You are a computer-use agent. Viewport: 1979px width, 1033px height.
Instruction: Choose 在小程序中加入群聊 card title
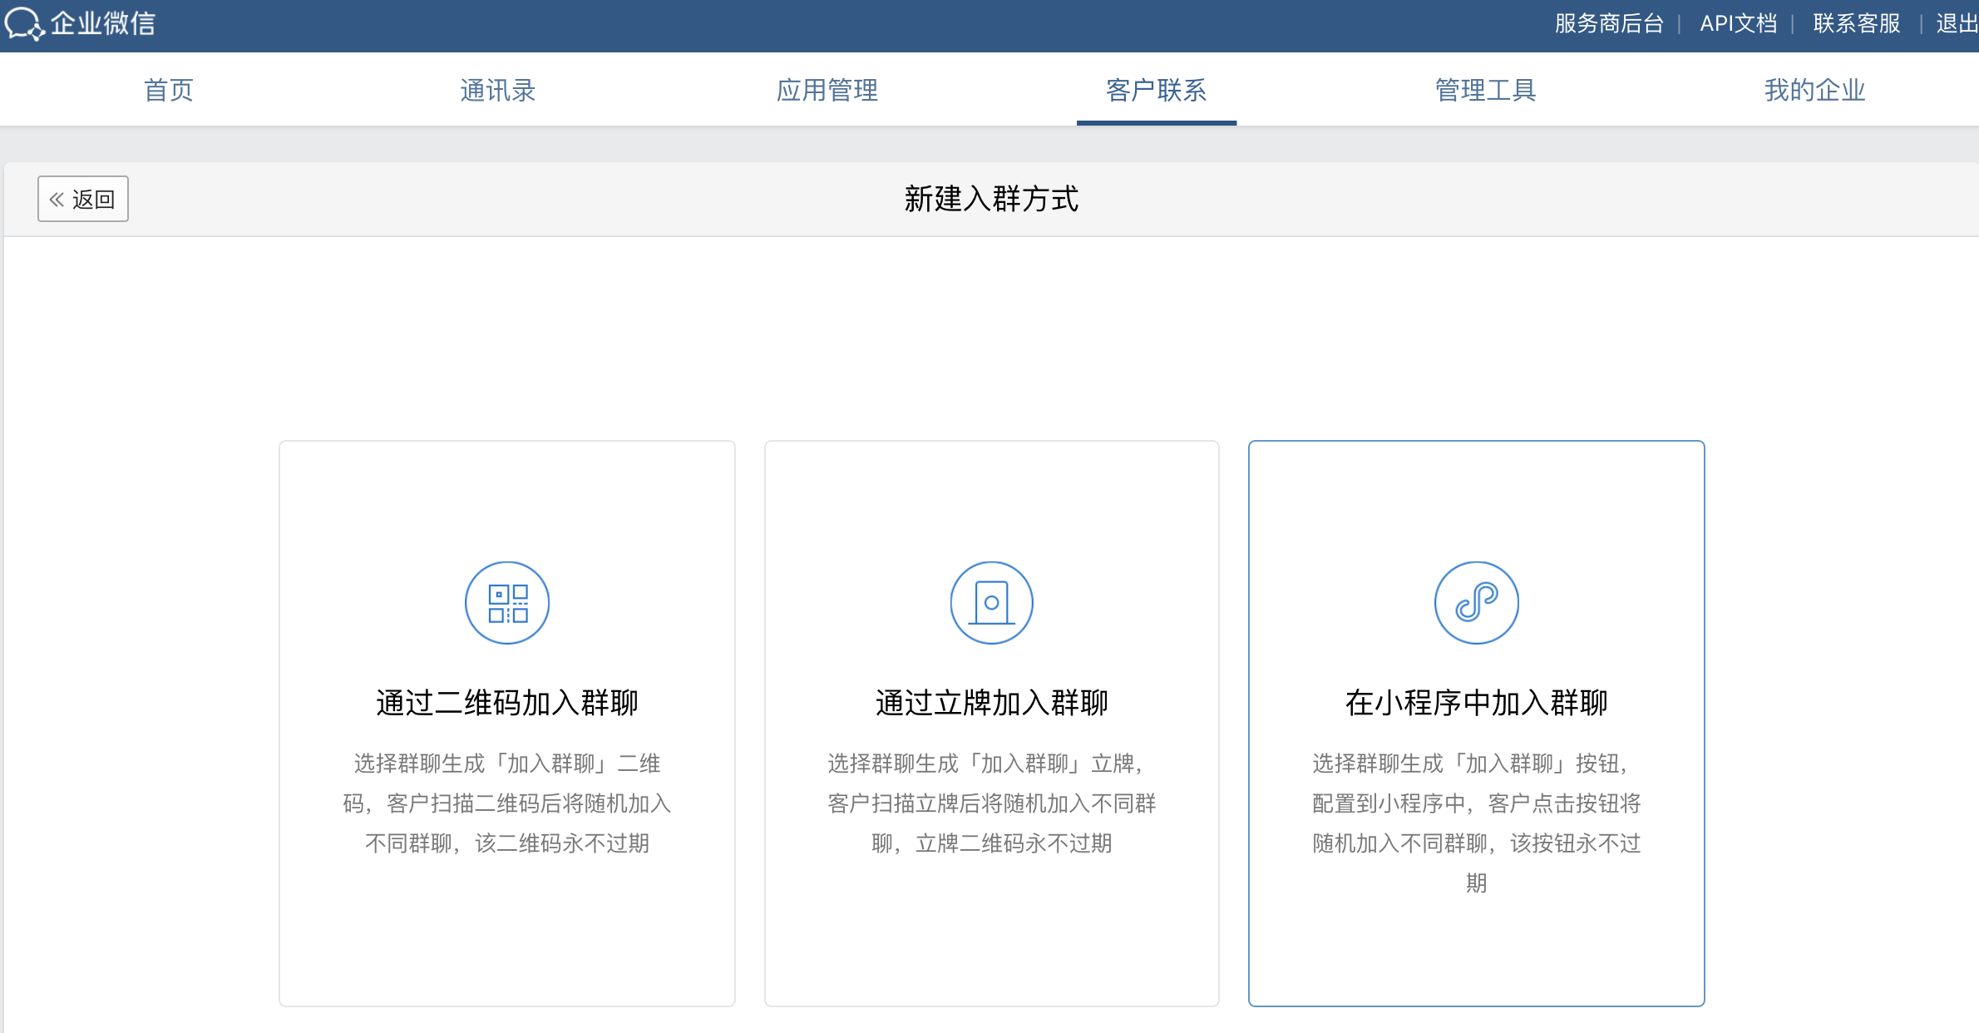tap(1476, 703)
